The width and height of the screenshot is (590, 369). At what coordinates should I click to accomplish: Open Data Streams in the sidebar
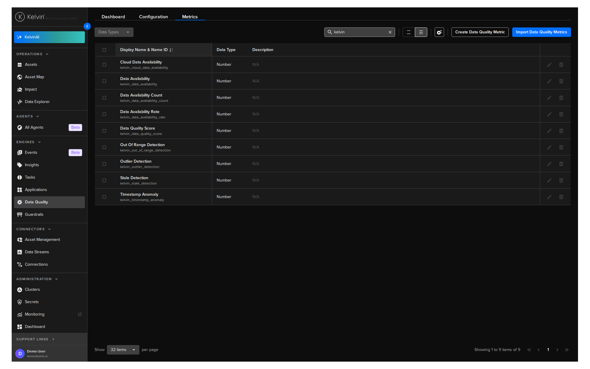click(49, 252)
